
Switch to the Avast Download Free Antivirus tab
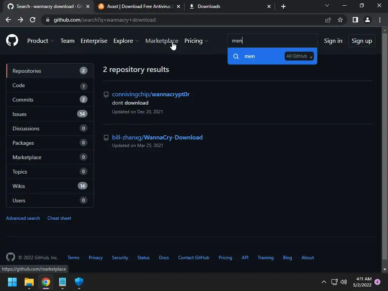pyautogui.click(x=139, y=6)
